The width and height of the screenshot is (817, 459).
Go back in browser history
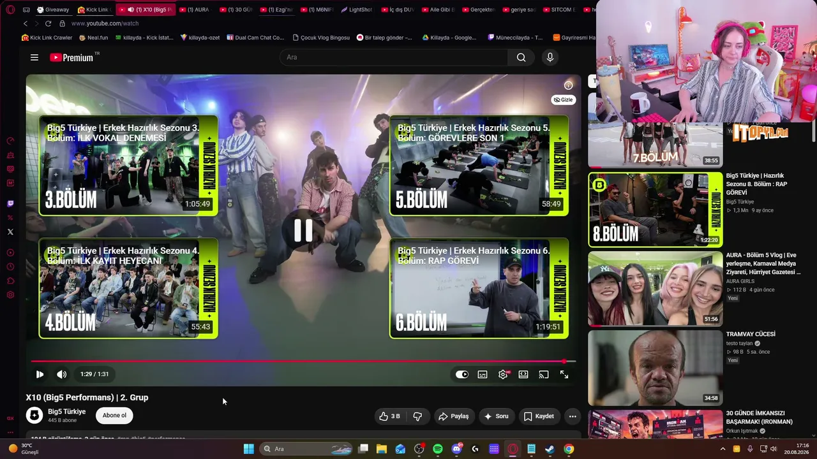click(x=26, y=24)
